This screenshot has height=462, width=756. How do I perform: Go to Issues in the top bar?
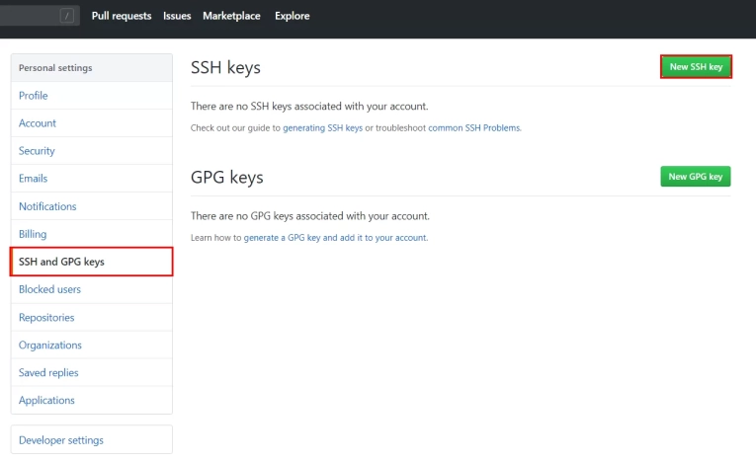[x=177, y=16]
